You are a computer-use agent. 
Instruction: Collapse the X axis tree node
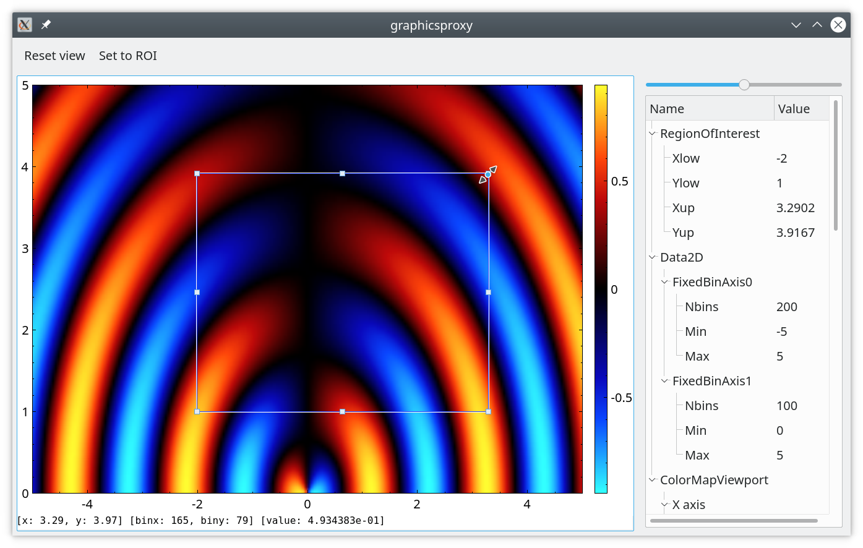[664, 505]
